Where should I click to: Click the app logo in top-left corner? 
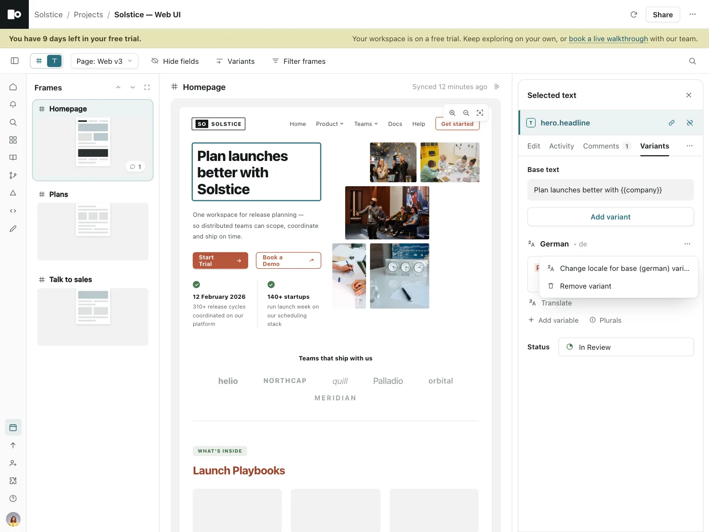[x=14, y=14]
